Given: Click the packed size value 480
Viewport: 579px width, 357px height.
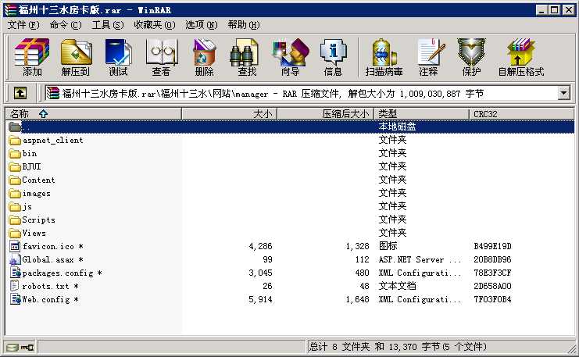Looking at the screenshot, I should click(362, 273).
